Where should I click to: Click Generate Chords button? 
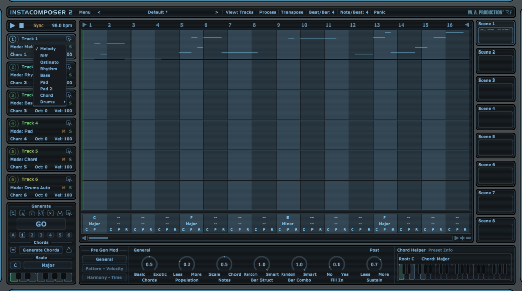tap(41, 250)
